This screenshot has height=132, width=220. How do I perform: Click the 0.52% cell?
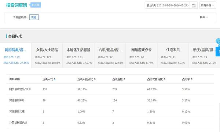click(81, 122)
